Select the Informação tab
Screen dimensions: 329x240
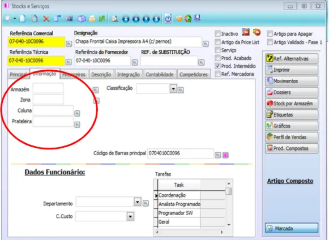click(45, 74)
